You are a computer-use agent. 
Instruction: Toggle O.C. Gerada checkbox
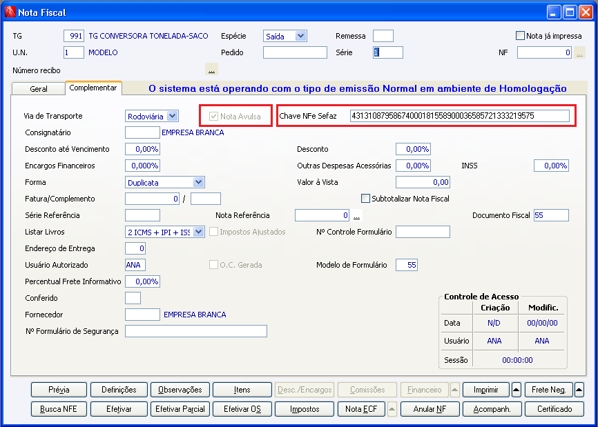click(x=213, y=265)
